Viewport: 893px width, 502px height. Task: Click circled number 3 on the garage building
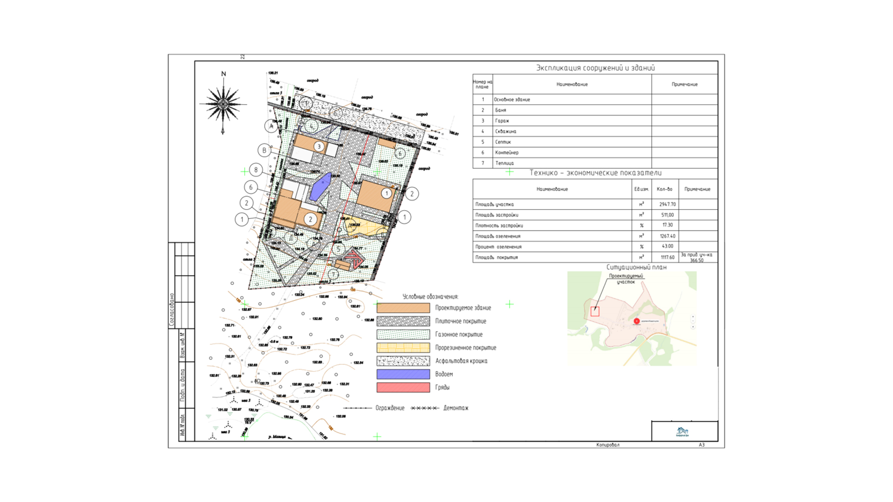coord(319,146)
